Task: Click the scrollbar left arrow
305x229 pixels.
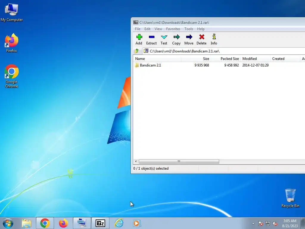Action: [136, 161]
